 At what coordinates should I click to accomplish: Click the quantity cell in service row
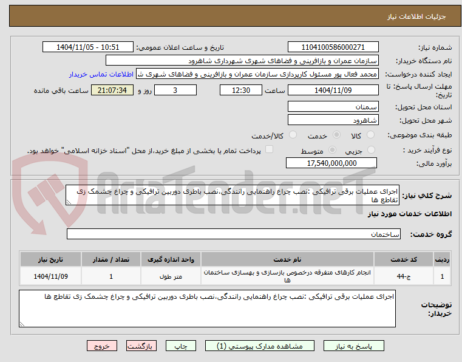tap(111, 276)
